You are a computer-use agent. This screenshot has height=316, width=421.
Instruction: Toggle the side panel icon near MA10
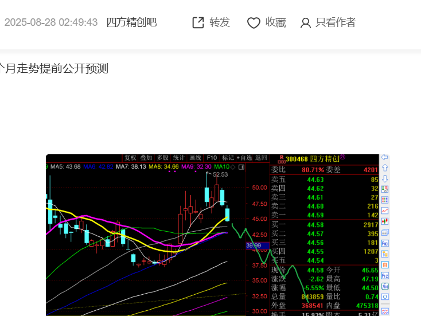241,167
